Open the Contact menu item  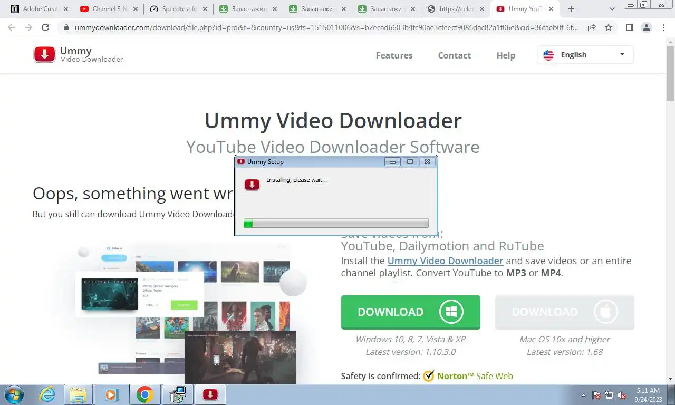coord(454,55)
